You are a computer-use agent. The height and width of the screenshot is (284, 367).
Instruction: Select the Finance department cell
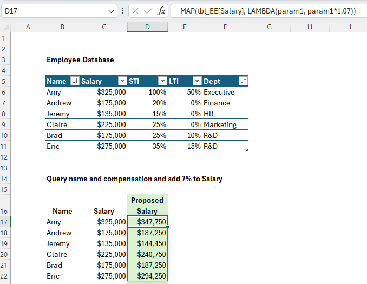click(225, 103)
